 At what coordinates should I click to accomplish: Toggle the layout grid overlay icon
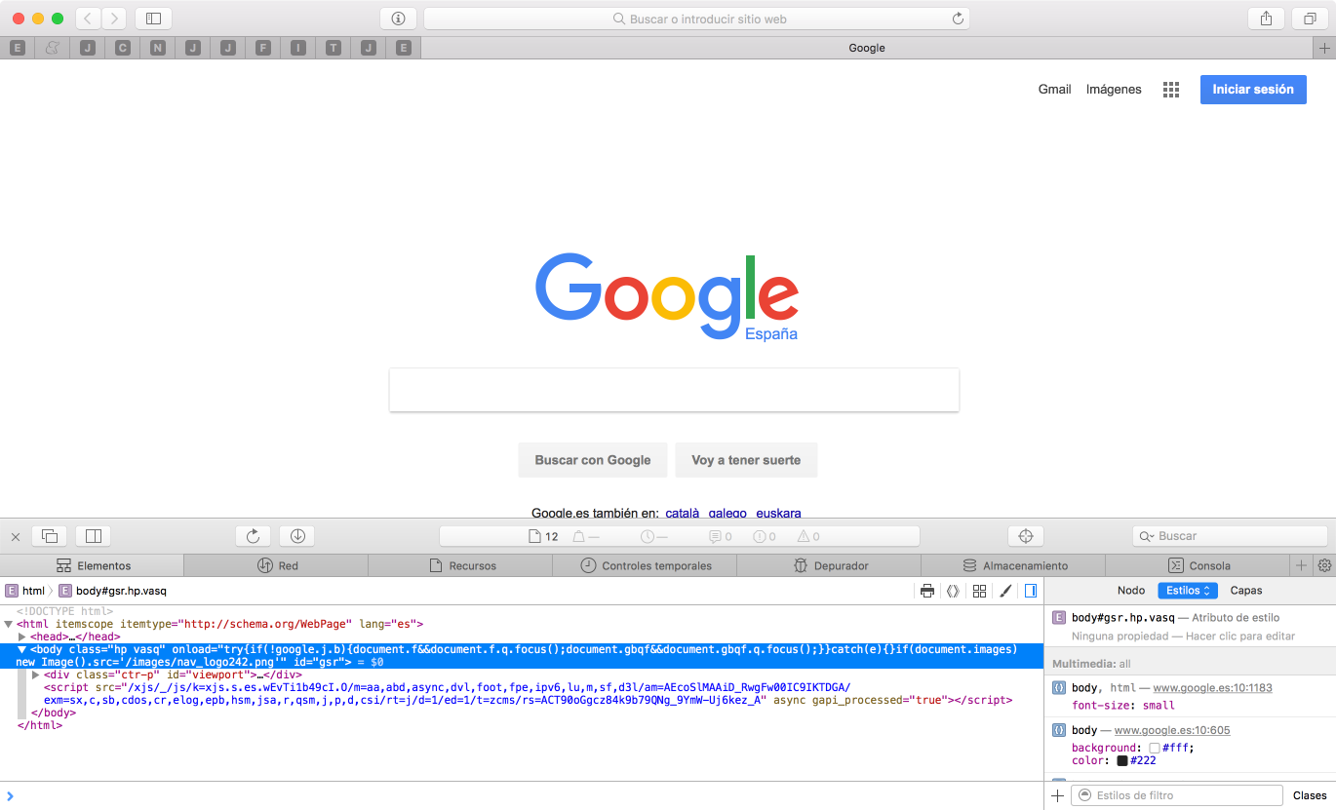point(979,591)
